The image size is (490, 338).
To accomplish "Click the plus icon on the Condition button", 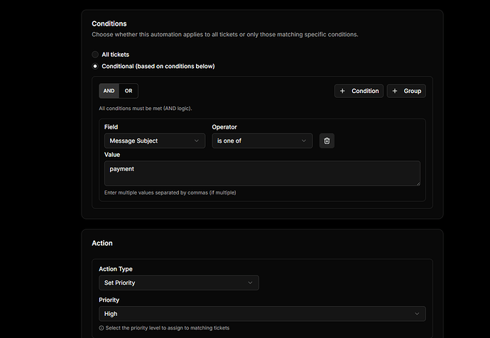I will pyautogui.click(x=342, y=91).
